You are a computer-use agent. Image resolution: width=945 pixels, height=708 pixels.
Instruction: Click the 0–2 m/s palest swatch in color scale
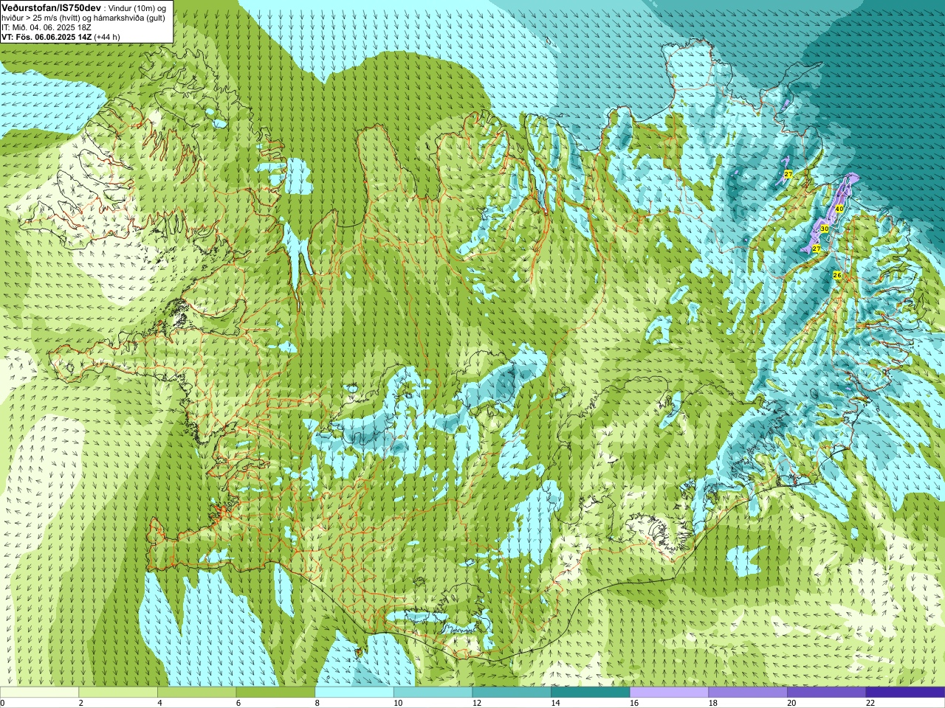click(x=39, y=693)
